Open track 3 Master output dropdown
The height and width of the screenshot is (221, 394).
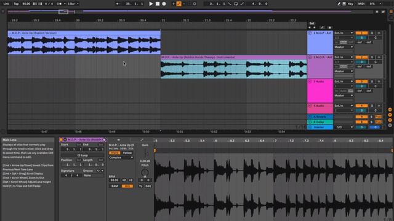[x=344, y=96]
